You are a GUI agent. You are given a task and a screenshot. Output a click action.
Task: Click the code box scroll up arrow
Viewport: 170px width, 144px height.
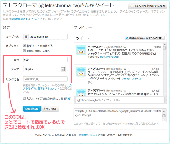pos(164,111)
